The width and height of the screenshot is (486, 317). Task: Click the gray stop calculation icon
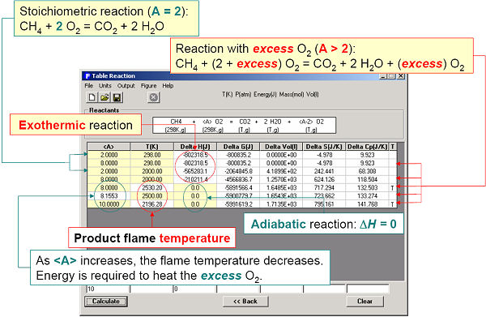pos(153,97)
